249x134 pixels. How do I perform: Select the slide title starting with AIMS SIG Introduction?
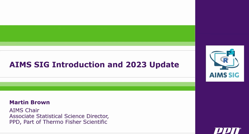coord(94,65)
